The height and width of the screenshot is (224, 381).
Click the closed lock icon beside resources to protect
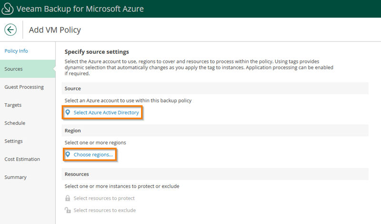point(68,198)
